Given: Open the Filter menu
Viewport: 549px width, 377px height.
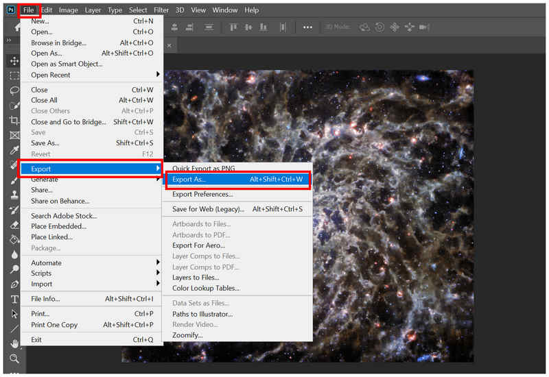Looking at the screenshot, I should pos(161,10).
